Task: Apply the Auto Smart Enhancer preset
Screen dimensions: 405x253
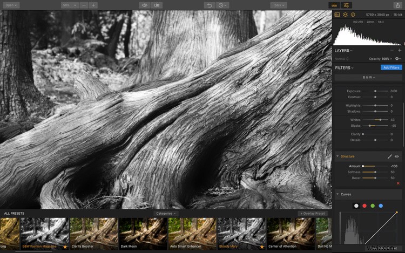Action: [192, 234]
